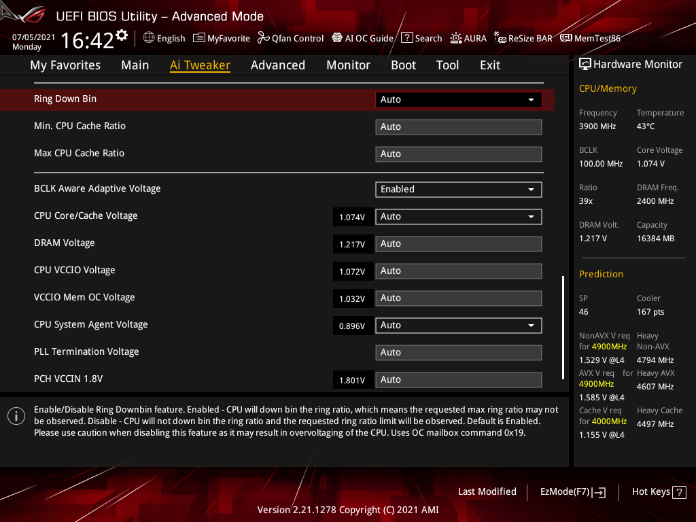
Task: Click the Hardware Monitor screen icon
Action: point(585,65)
